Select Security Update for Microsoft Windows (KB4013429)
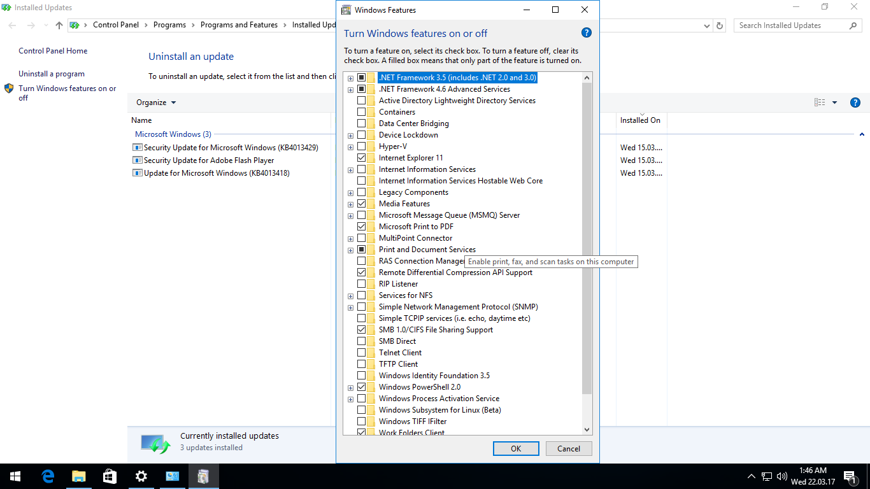 (231, 148)
